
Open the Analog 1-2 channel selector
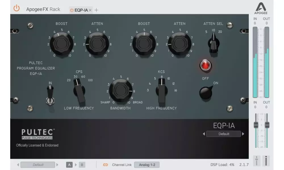[147, 165]
